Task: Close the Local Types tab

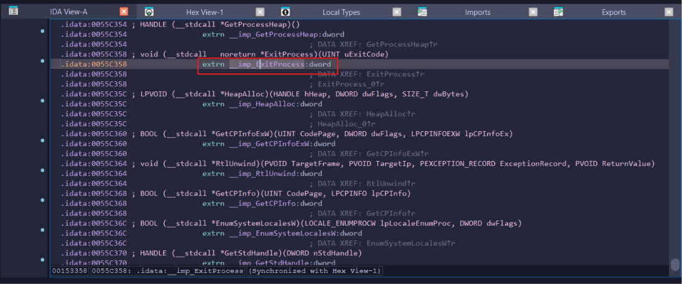Action: (397, 12)
